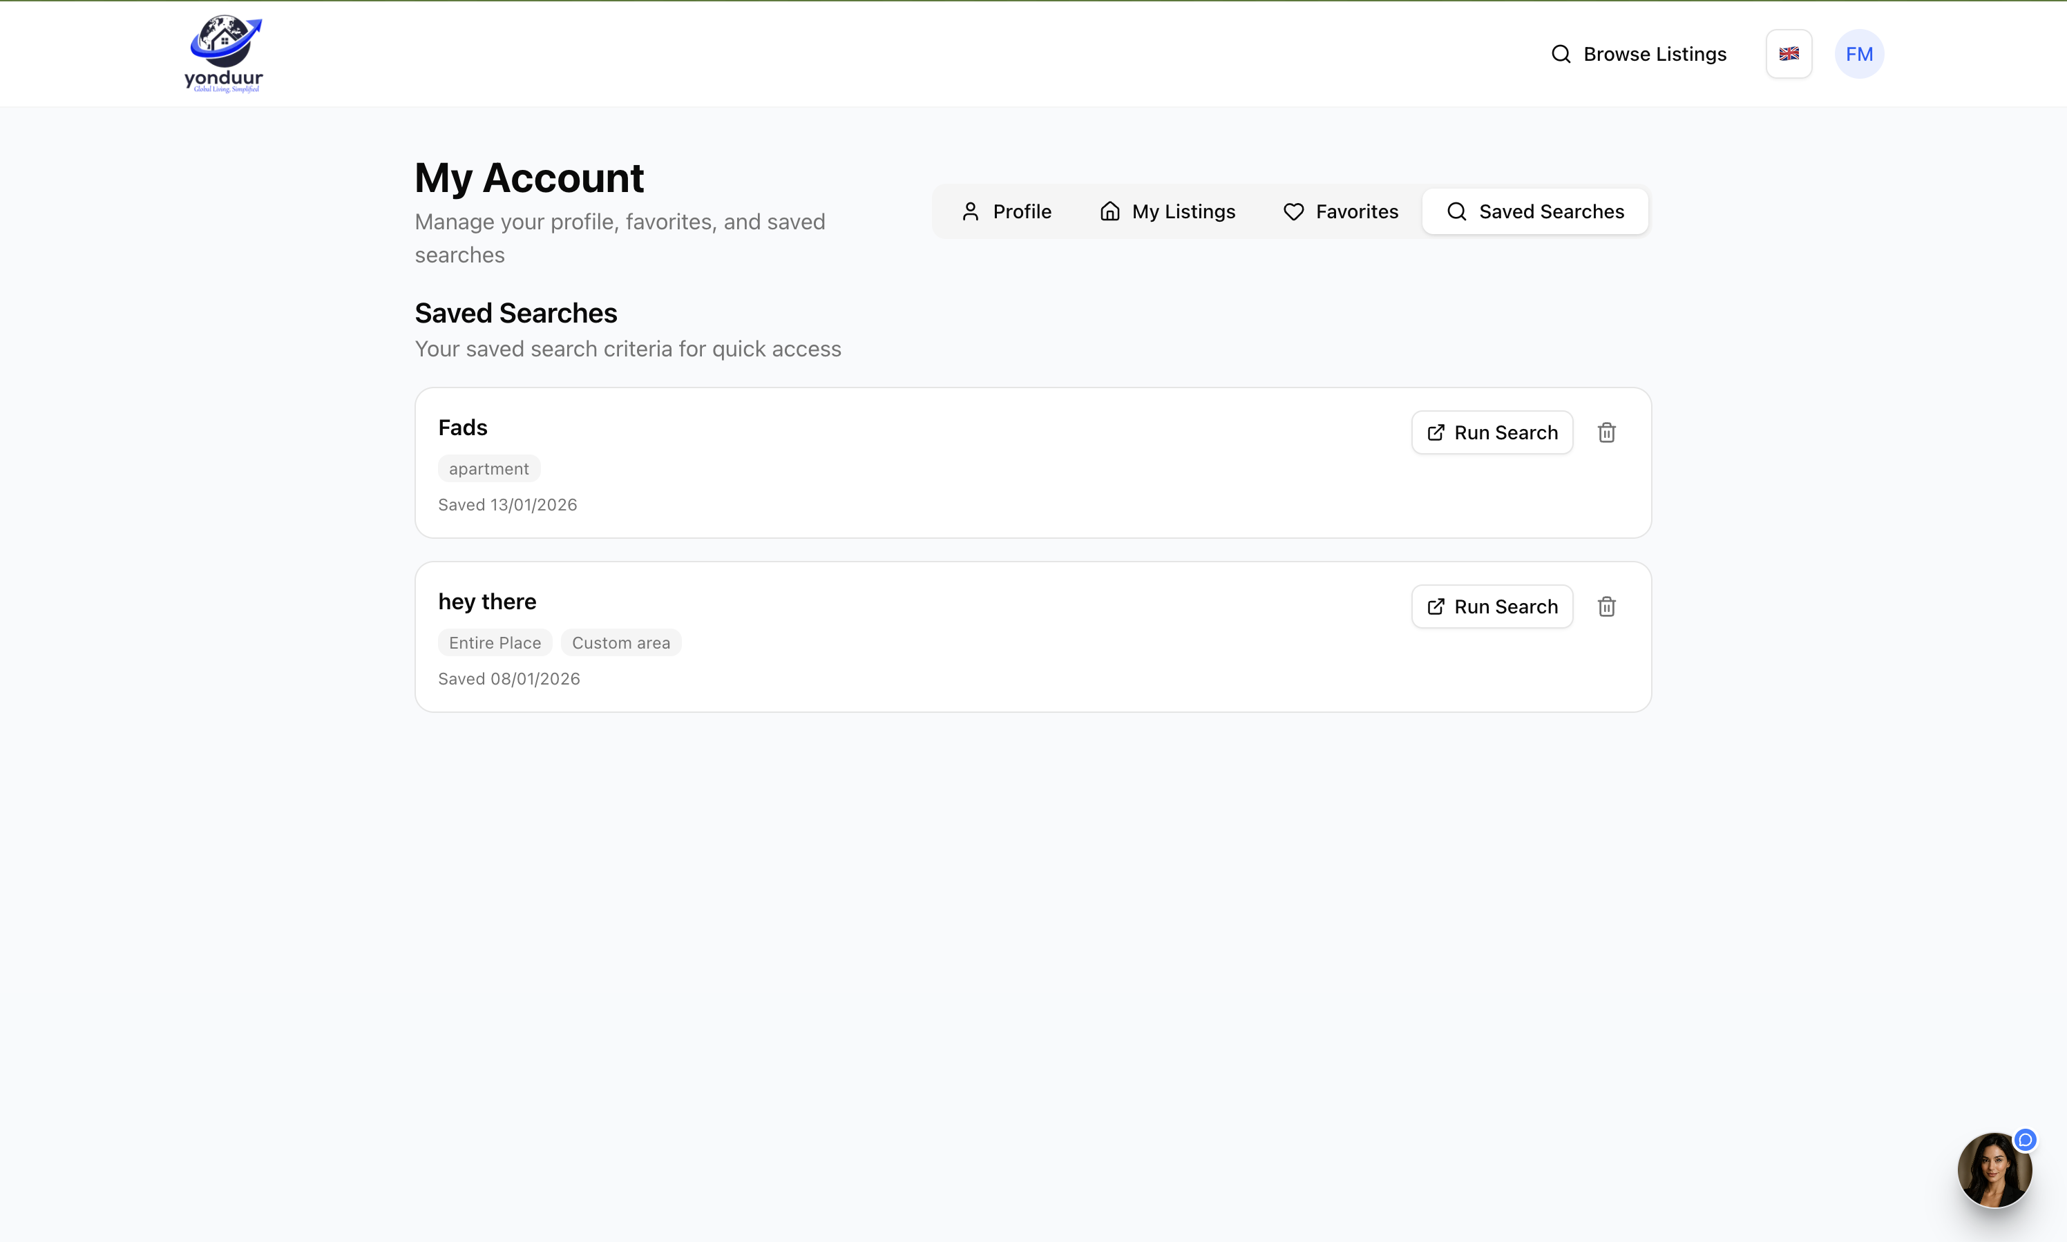Open the FM user avatar menu
This screenshot has width=2067, height=1242.
click(x=1858, y=54)
